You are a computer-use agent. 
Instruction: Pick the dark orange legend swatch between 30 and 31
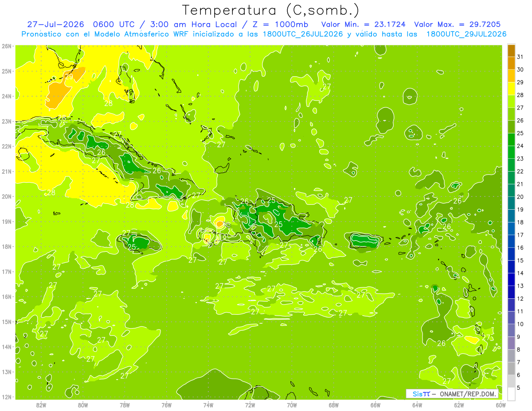pos(511,63)
